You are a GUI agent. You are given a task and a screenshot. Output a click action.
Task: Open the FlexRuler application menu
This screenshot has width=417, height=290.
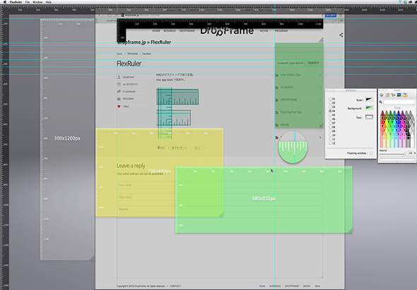click(16, 2)
